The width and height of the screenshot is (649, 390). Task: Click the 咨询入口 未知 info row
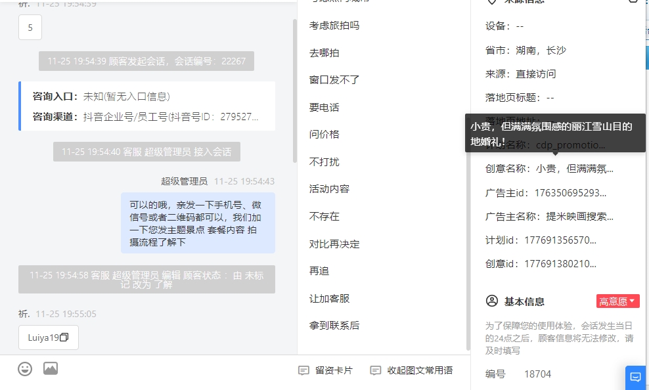point(101,97)
